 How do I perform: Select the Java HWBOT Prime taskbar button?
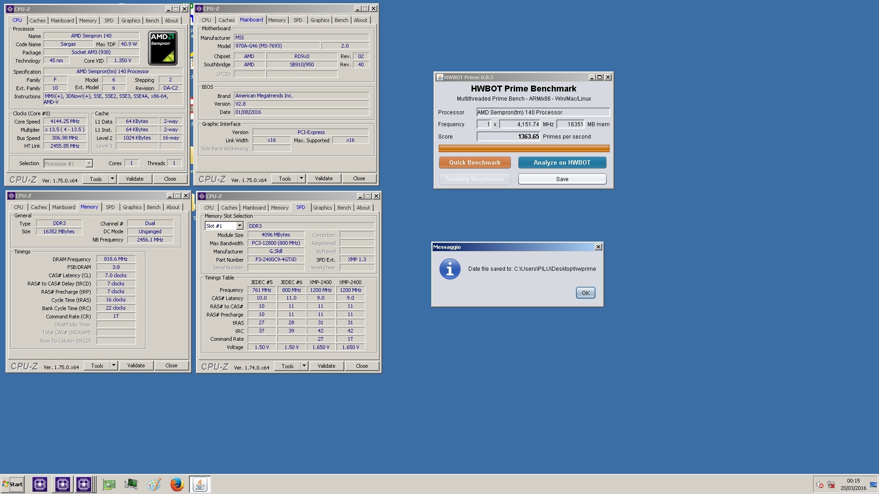(200, 484)
